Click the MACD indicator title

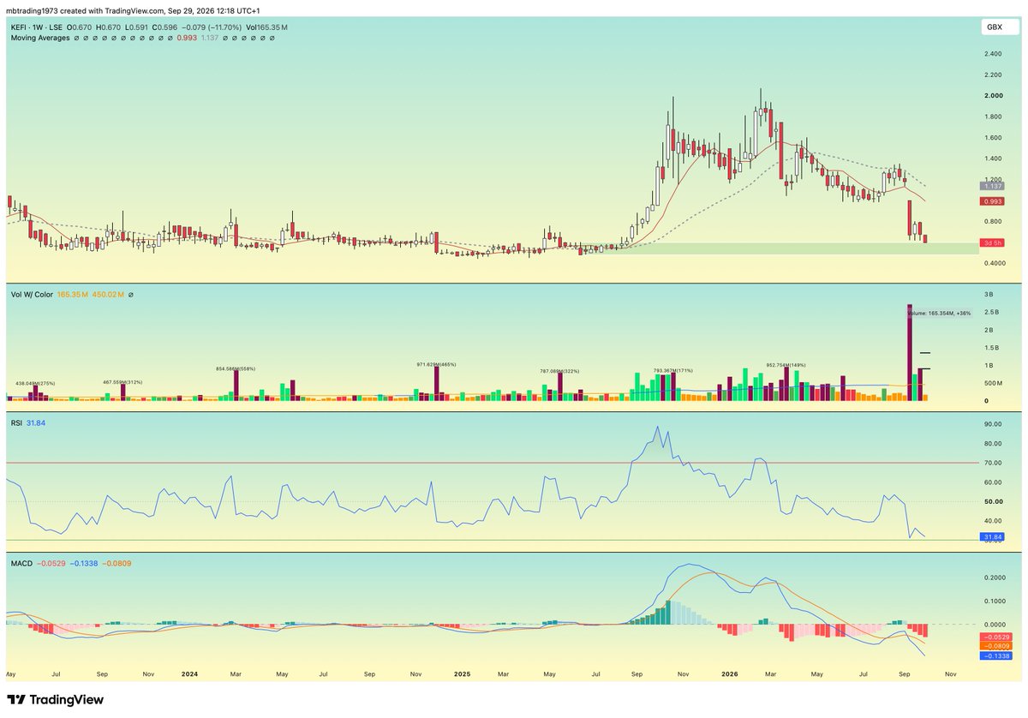21,563
